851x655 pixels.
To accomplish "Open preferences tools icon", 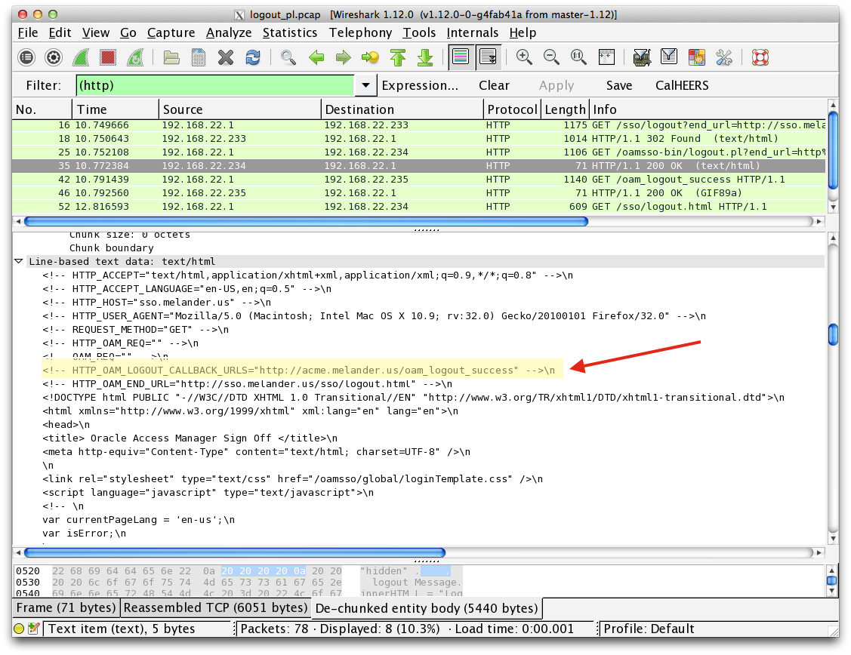I will point(724,57).
